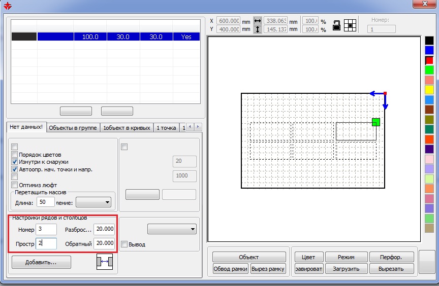Untick the Изнутри к снаружи checkbox
Viewport: 439px width, 286px height.
click(x=15, y=162)
